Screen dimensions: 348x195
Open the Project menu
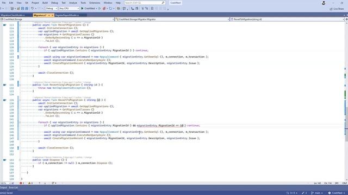[35, 3]
